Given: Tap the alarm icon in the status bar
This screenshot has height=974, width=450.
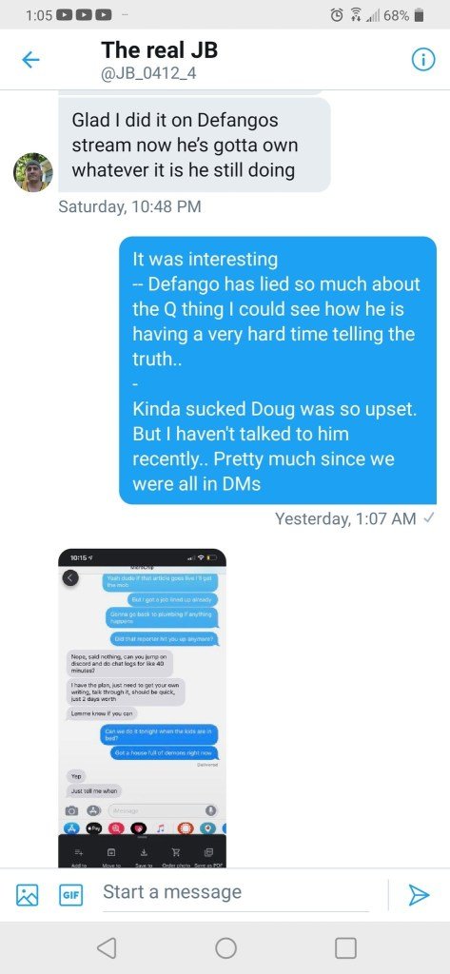Looking at the screenshot, I should 338,15.
